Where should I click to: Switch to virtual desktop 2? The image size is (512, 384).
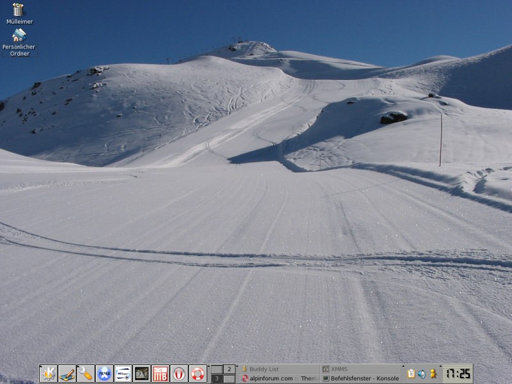[x=229, y=369]
